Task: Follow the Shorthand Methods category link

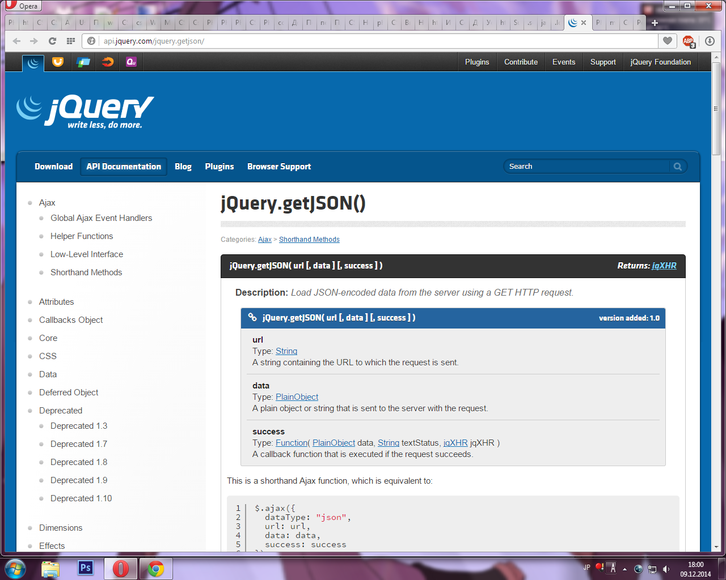Action: coord(309,240)
